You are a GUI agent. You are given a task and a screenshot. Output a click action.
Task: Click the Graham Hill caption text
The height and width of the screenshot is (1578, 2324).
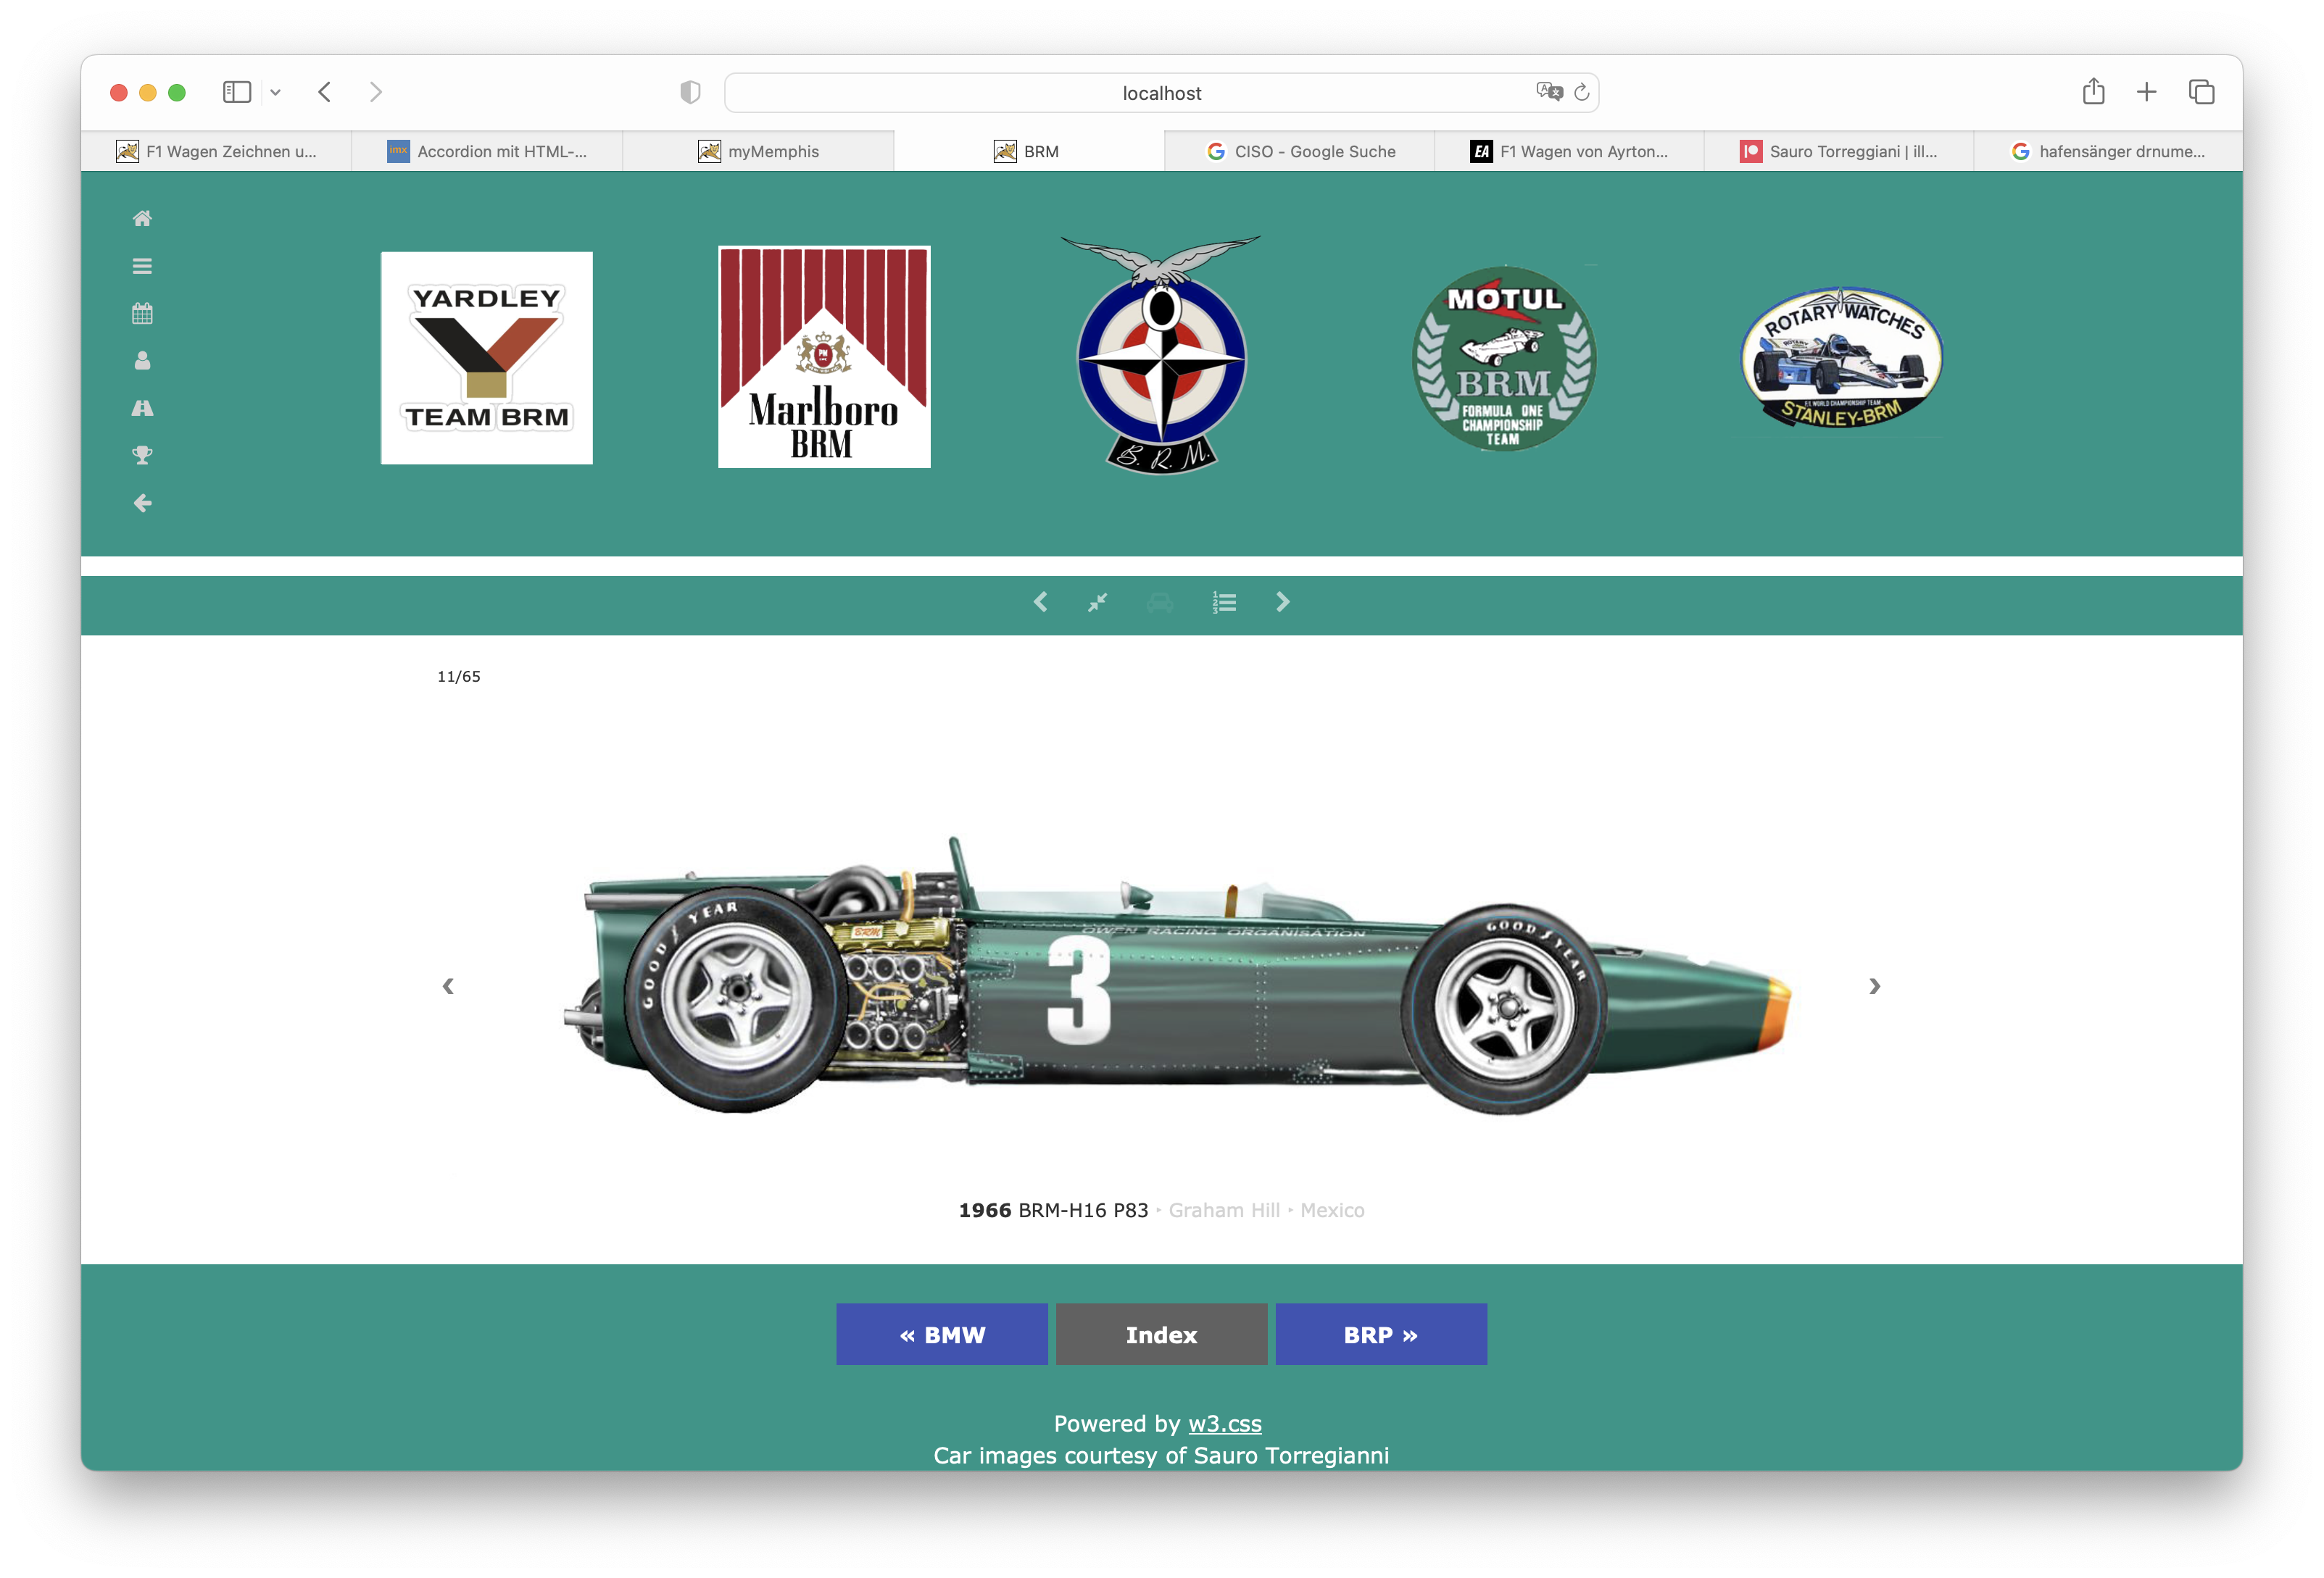(1224, 1210)
